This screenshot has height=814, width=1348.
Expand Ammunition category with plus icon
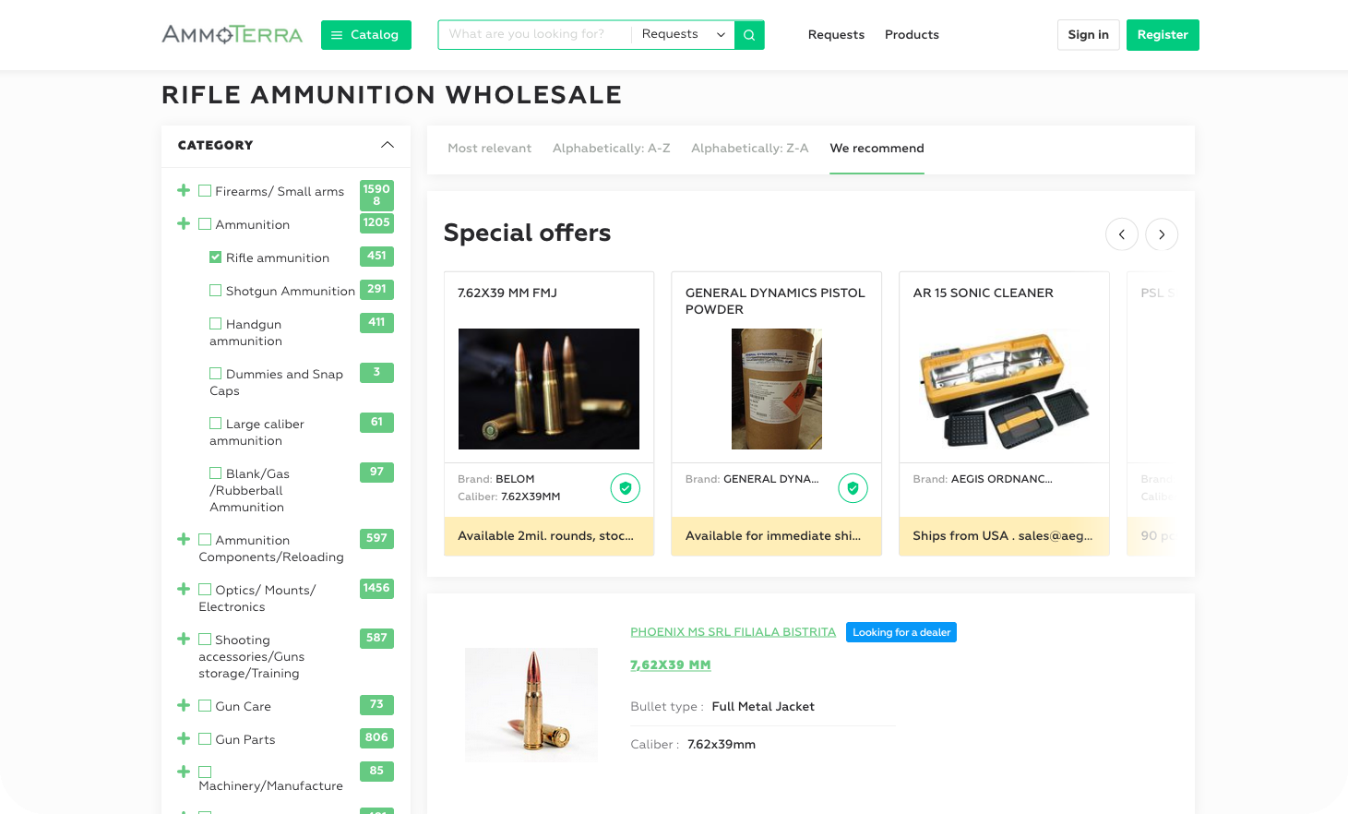[x=184, y=223]
